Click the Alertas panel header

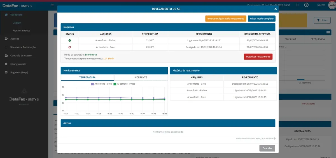168,123
